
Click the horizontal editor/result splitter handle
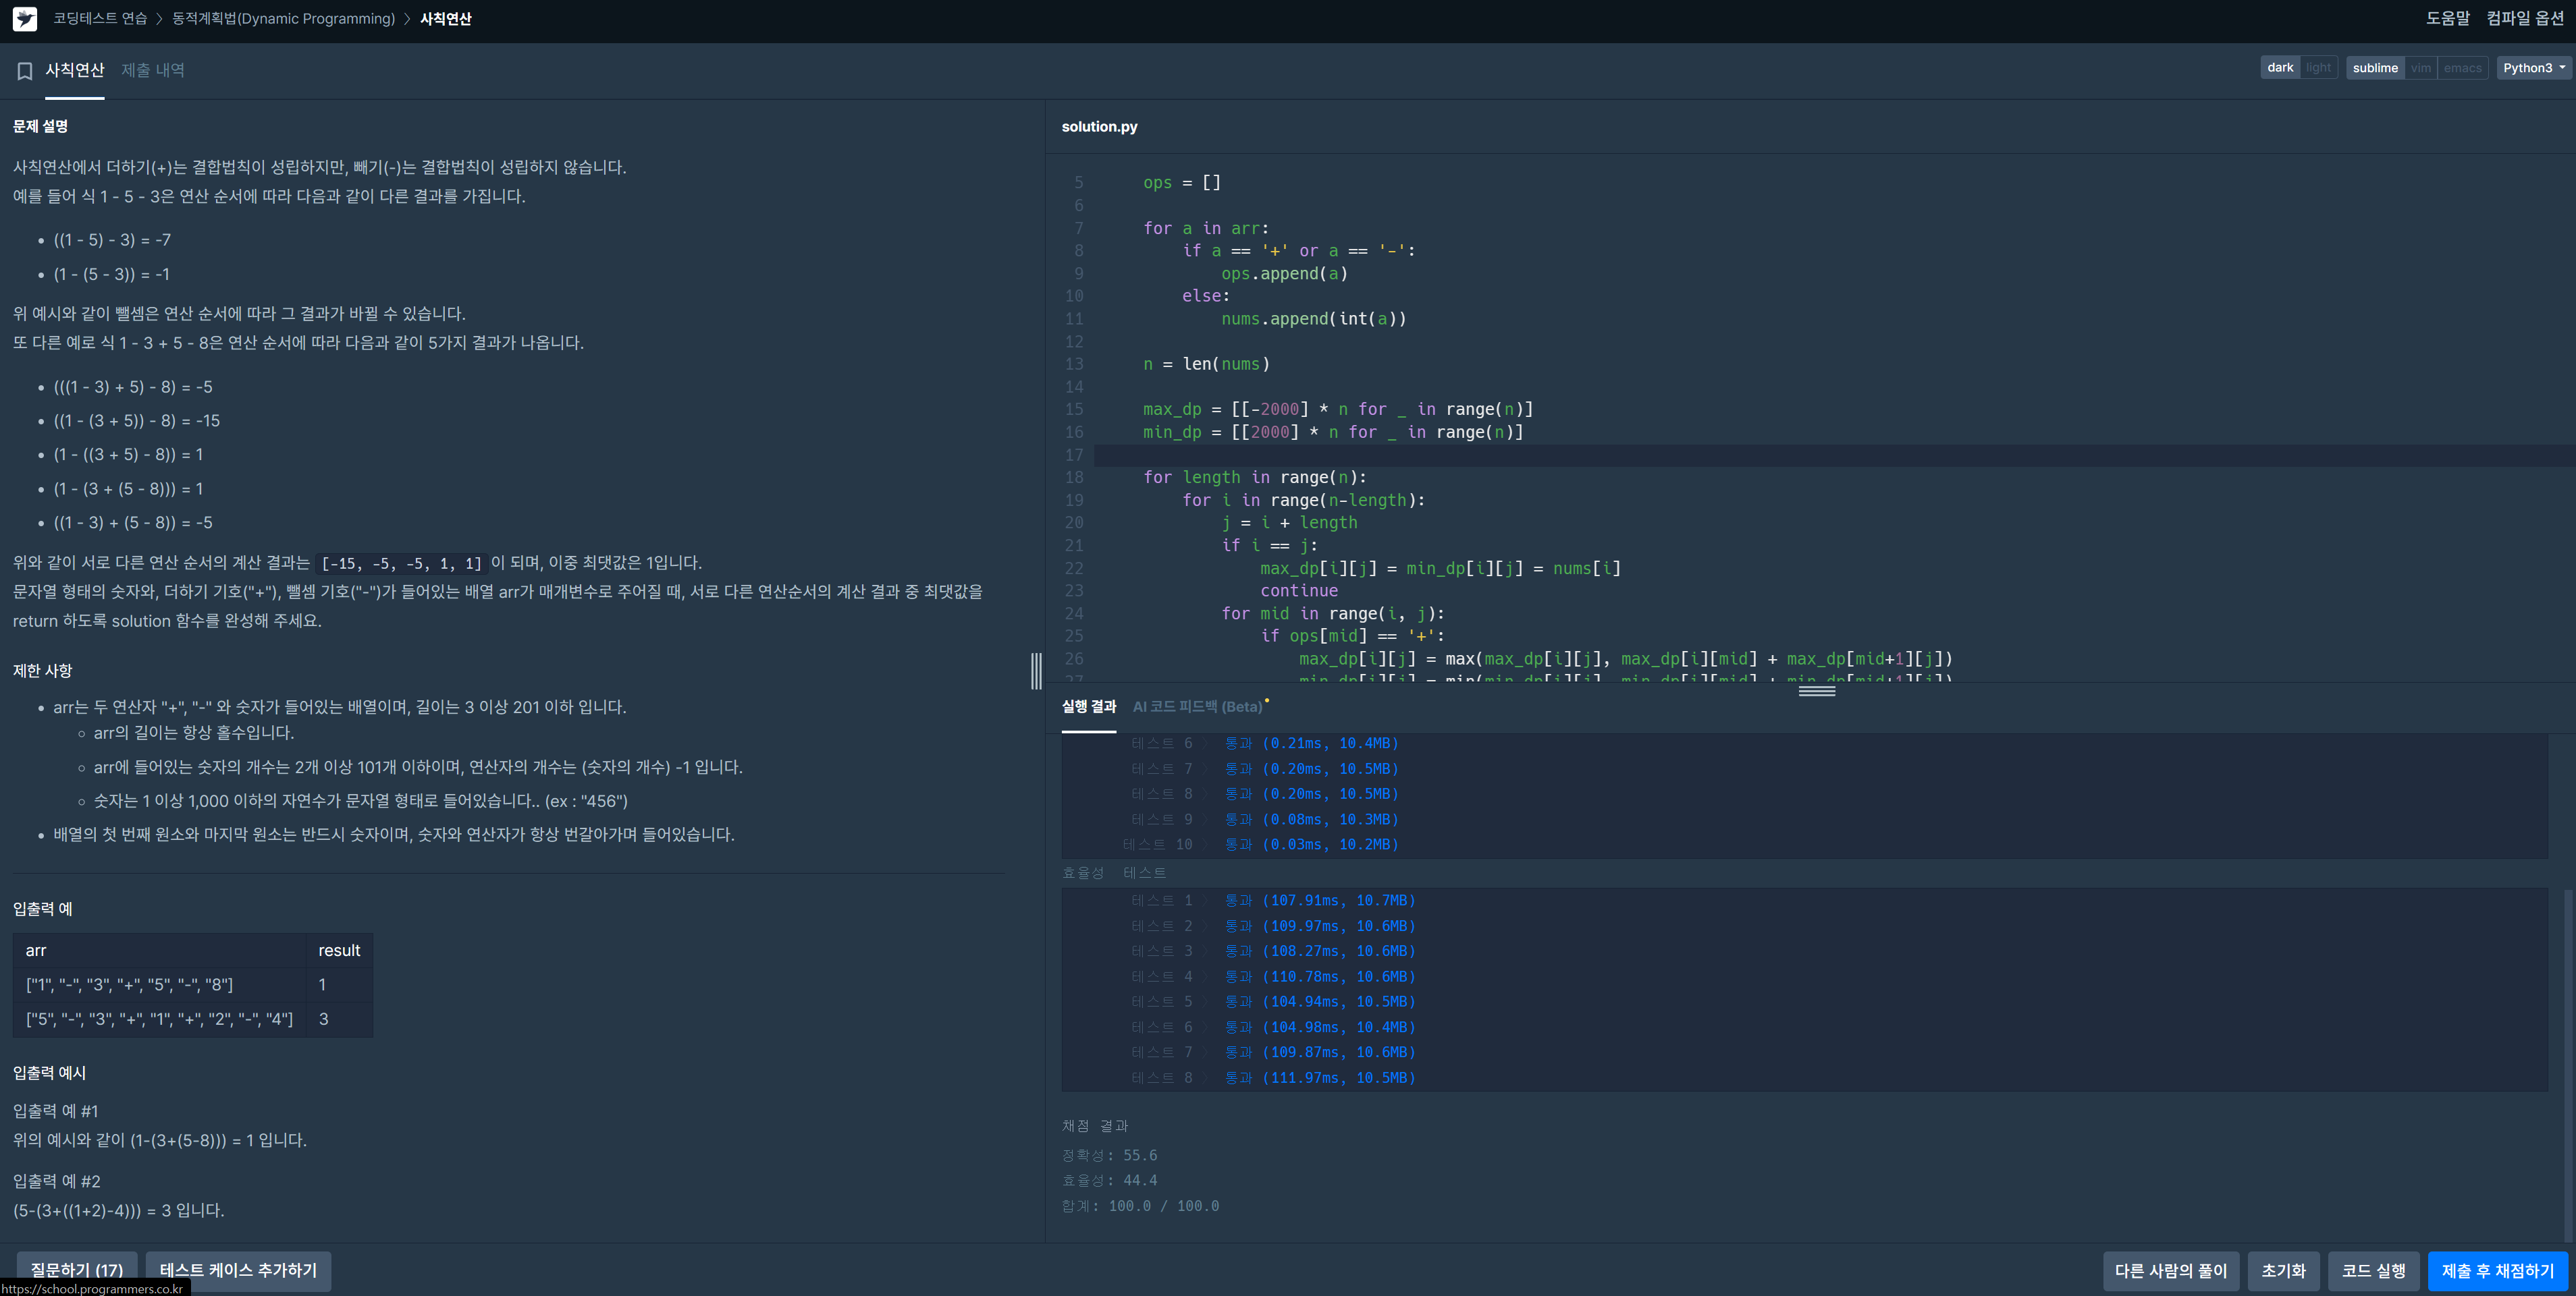click(1816, 690)
